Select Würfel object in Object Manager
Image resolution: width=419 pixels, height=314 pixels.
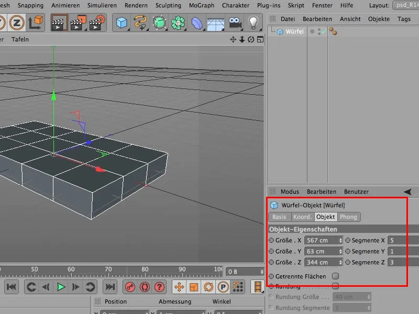point(294,31)
